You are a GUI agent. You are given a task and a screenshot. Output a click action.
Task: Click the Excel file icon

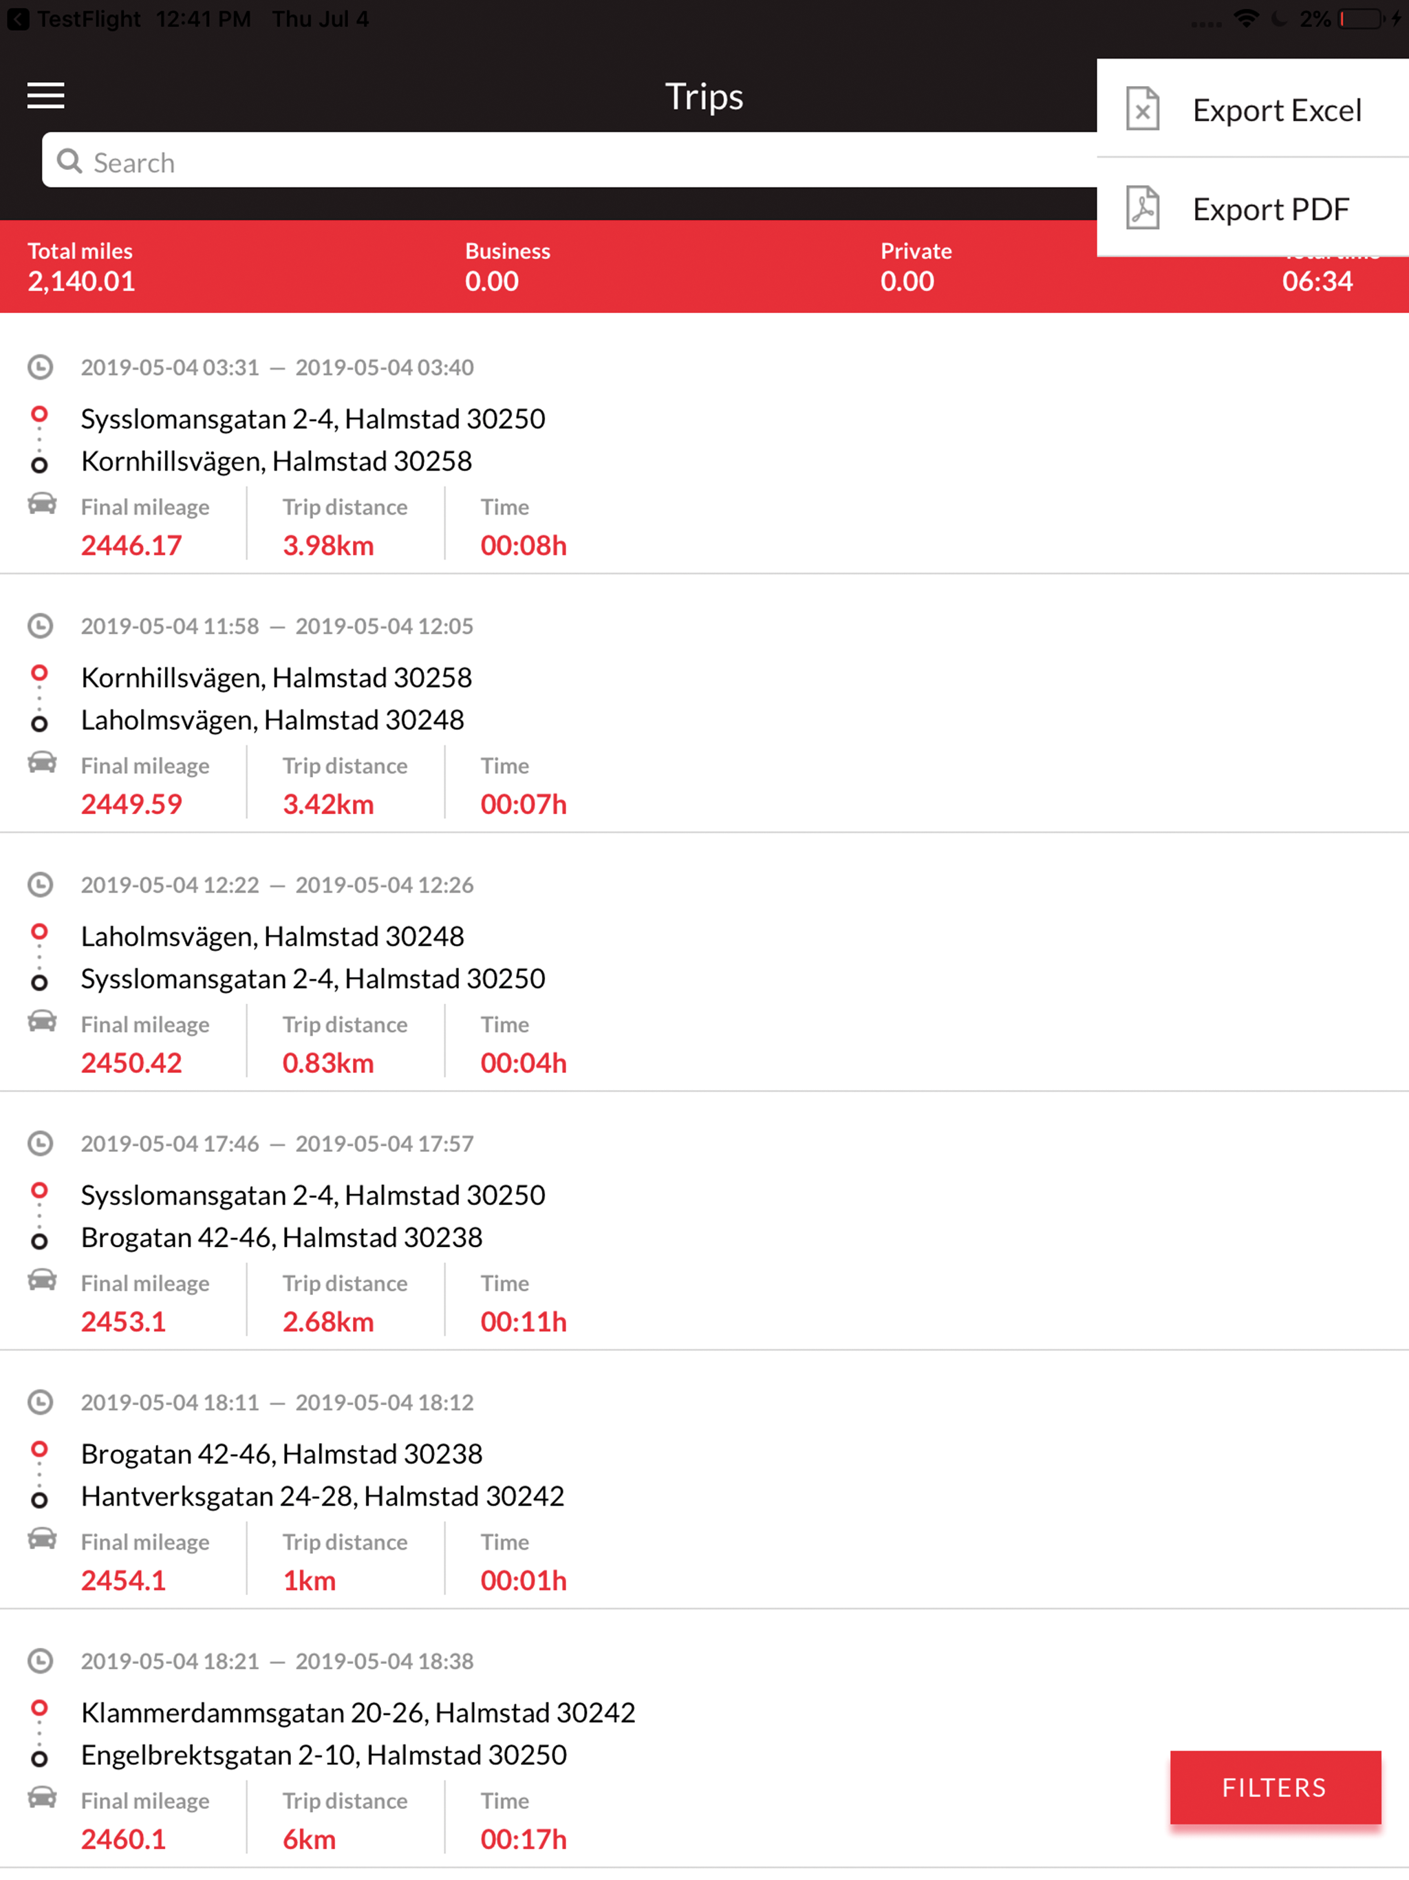(x=1142, y=109)
